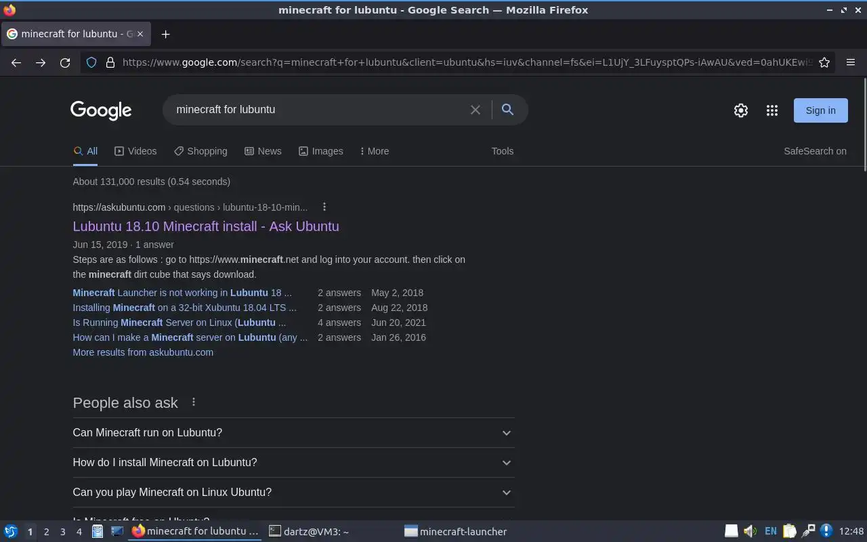Open the three-dot menu beside People also ask
The image size is (867, 542).
point(194,402)
